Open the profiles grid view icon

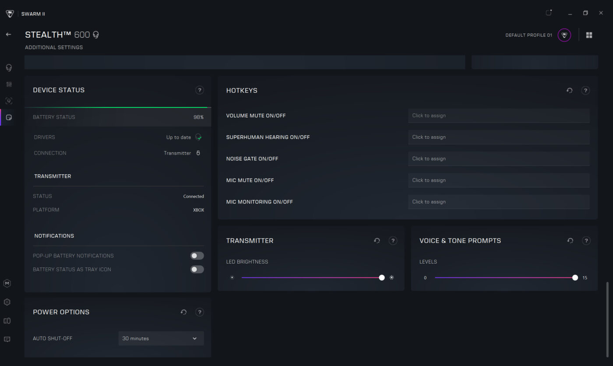pos(589,35)
